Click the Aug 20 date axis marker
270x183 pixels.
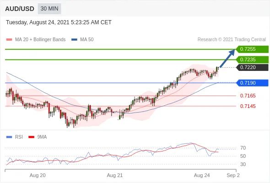pyautogui.click(x=38, y=175)
